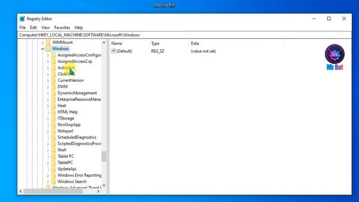
Task: Collapse the Windows key
Action: click(43, 49)
